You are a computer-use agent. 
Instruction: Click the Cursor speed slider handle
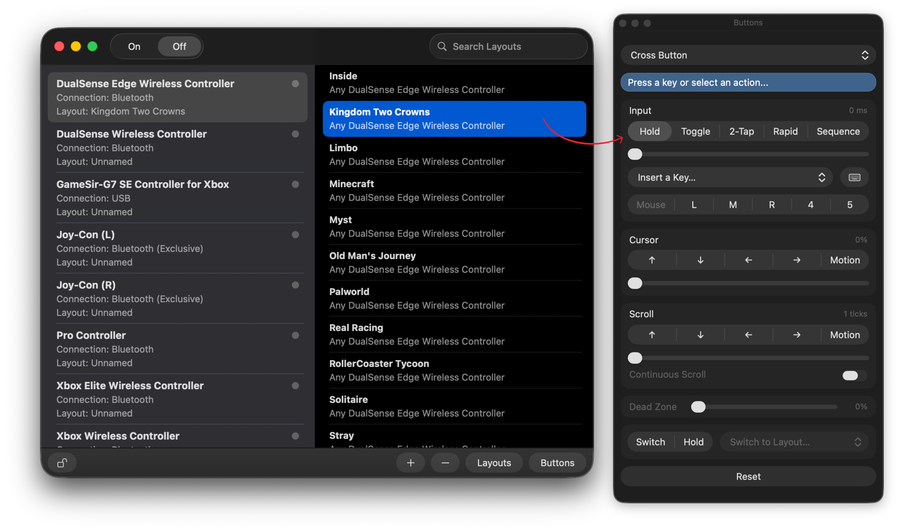[x=635, y=283]
